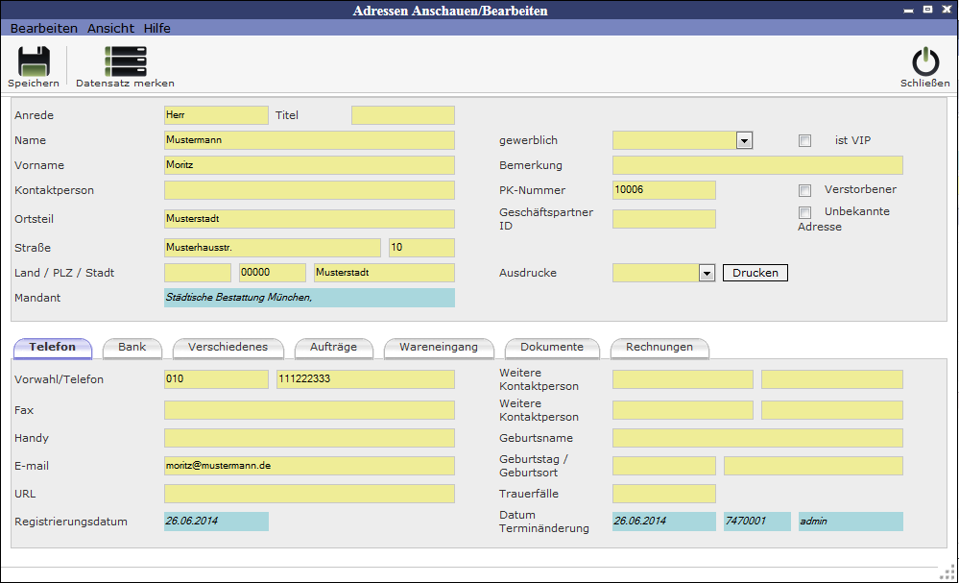Focus the Bemerkung text field

click(757, 165)
